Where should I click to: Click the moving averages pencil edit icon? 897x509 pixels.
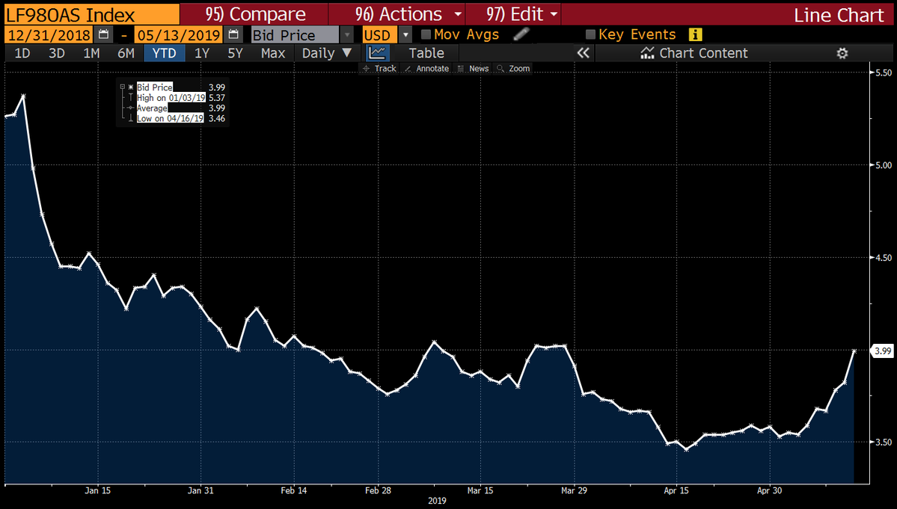(521, 35)
